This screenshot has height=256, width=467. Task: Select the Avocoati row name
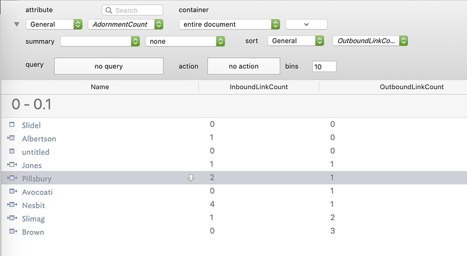click(37, 192)
